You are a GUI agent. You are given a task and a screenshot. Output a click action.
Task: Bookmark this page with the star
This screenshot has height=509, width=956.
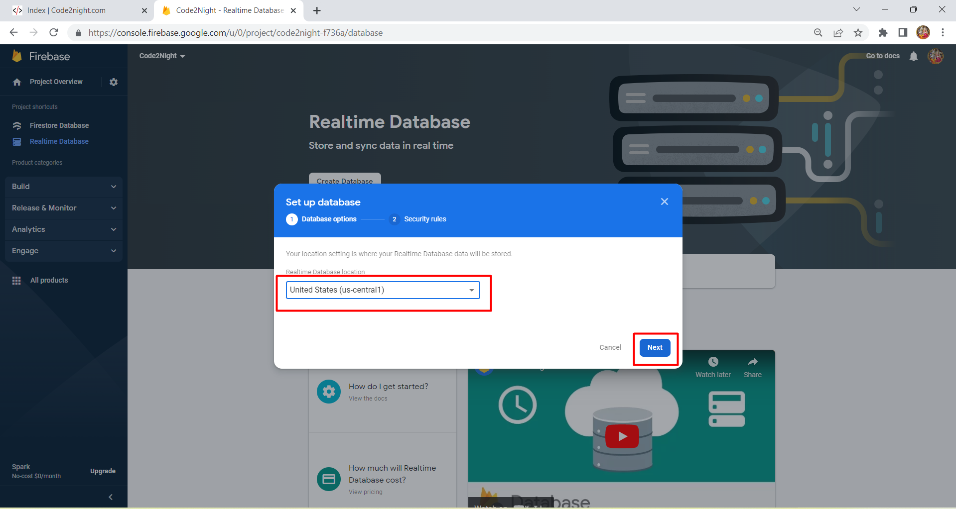pos(858,33)
